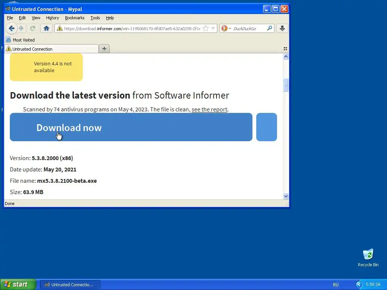The image size is (387, 290).
Task: Open the Bookmarks menu
Action: [74, 18]
